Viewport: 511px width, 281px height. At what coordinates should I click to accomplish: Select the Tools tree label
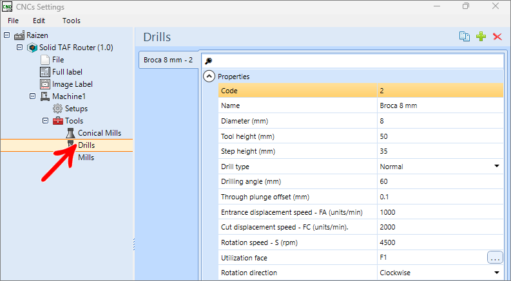pos(74,121)
